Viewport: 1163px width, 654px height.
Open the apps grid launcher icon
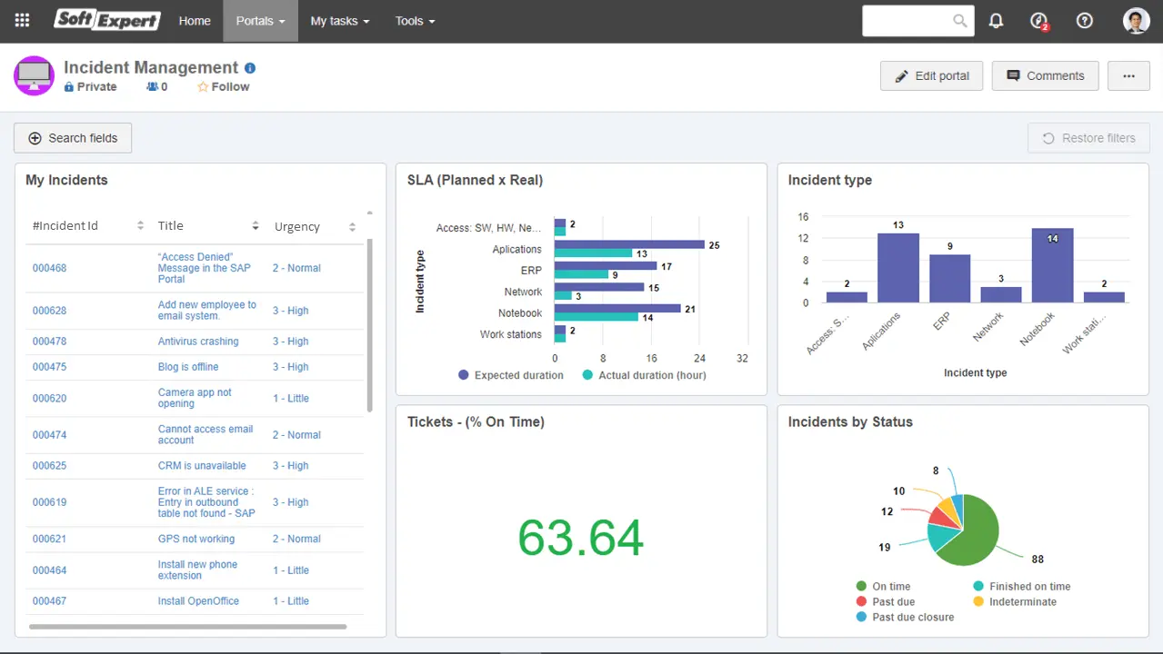[x=23, y=21]
